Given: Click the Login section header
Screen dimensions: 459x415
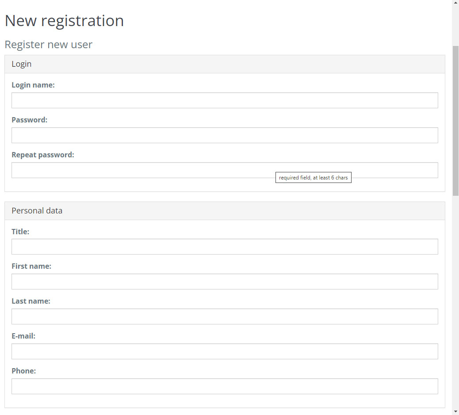Looking at the screenshot, I should [x=21, y=64].
